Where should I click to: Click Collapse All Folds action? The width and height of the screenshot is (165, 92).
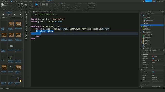click(x=92, y=8)
